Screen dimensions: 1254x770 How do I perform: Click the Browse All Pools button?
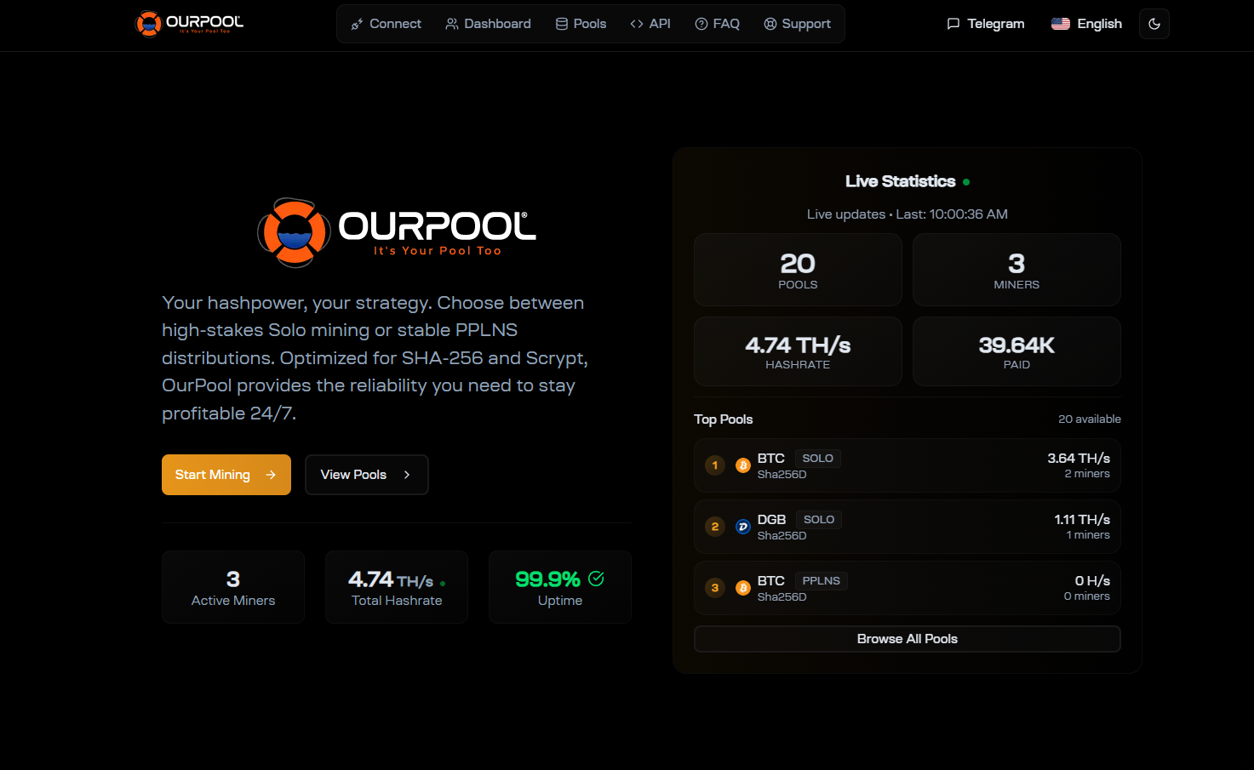point(907,639)
